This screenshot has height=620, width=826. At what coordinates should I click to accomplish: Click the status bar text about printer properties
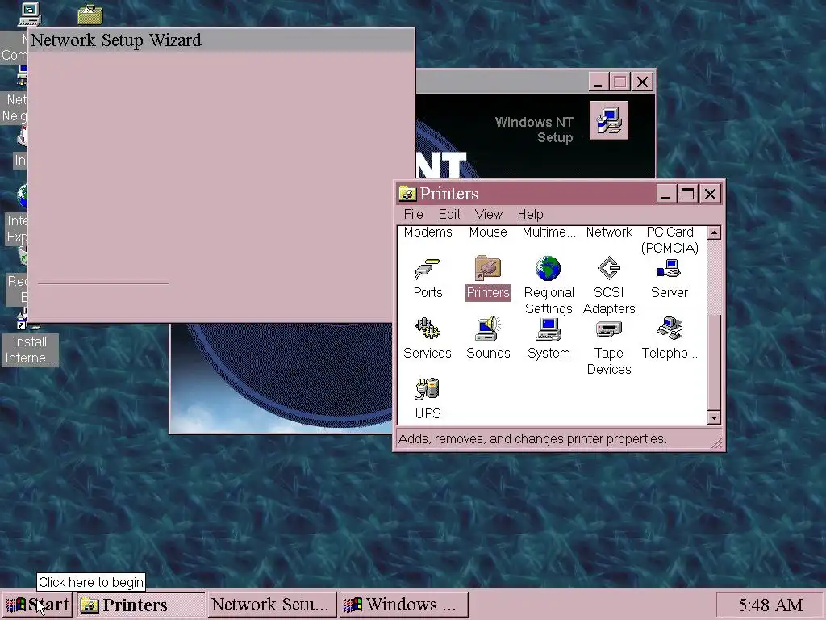pos(532,438)
